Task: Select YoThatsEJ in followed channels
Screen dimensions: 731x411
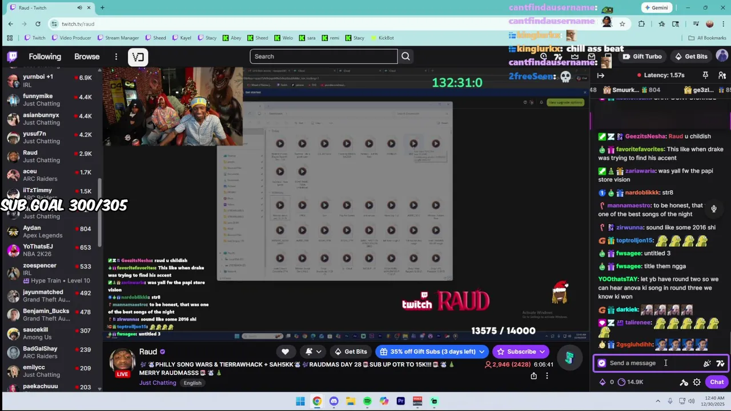Action: [x=50, y=250]
